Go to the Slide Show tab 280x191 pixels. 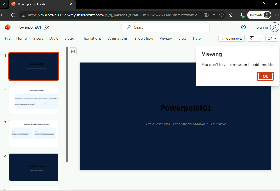point(143,38)
